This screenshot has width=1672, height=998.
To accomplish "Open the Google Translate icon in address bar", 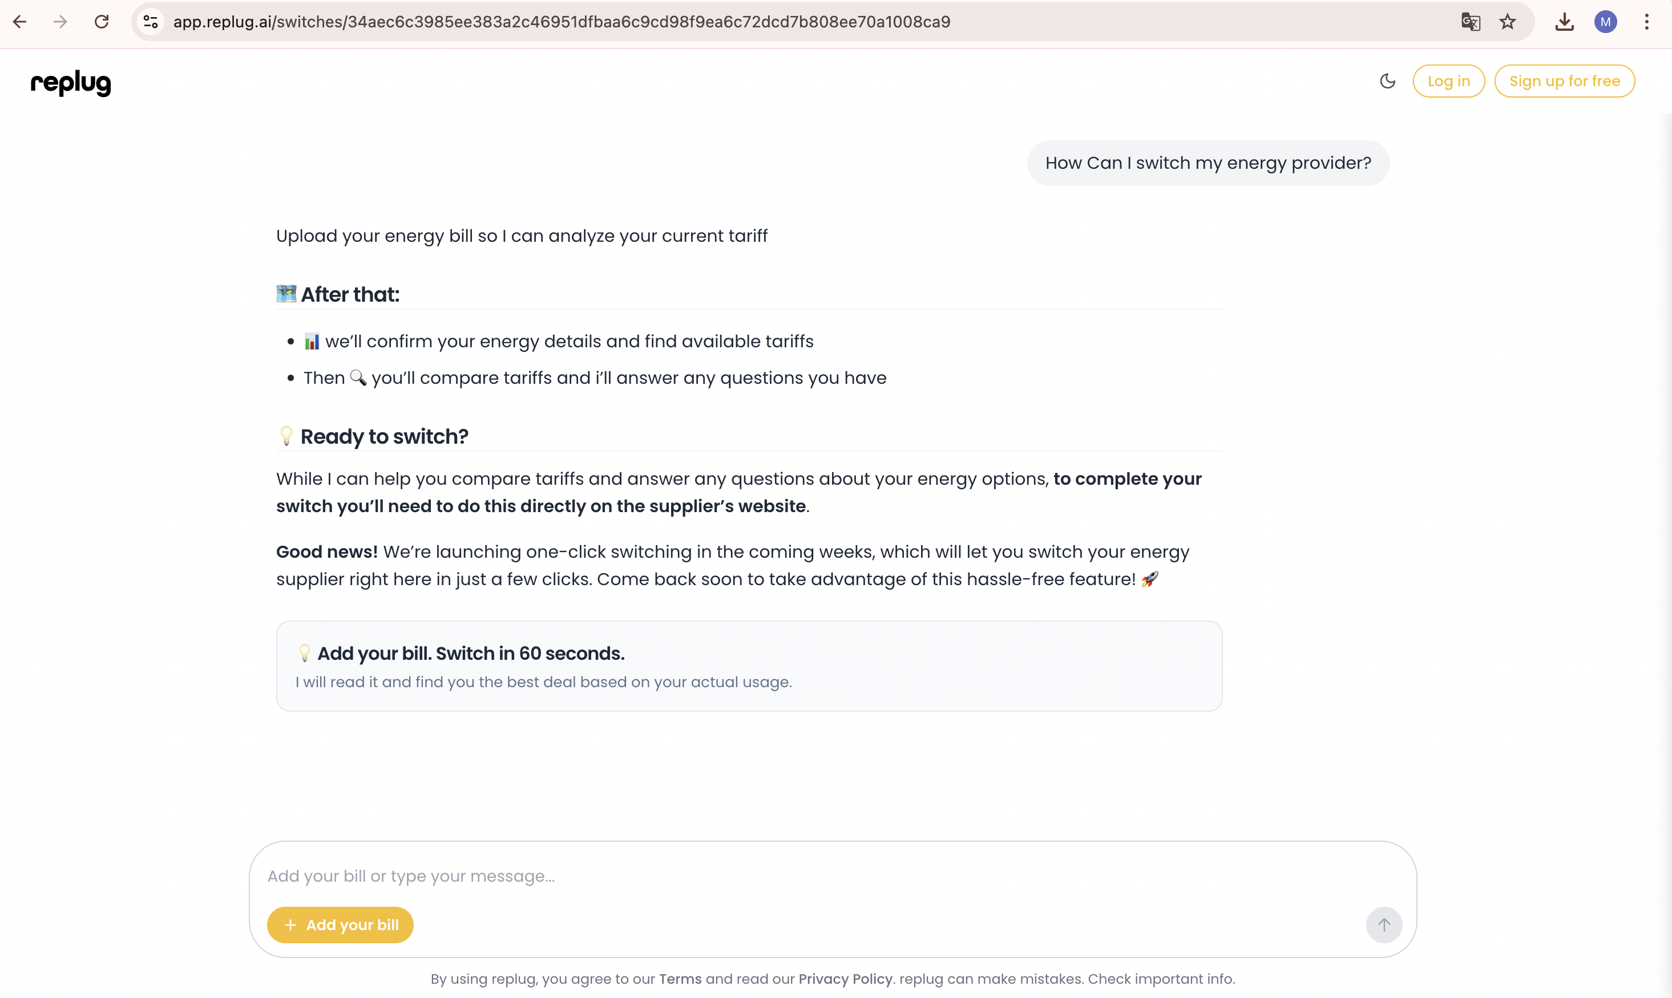I will pos(1471,22).
